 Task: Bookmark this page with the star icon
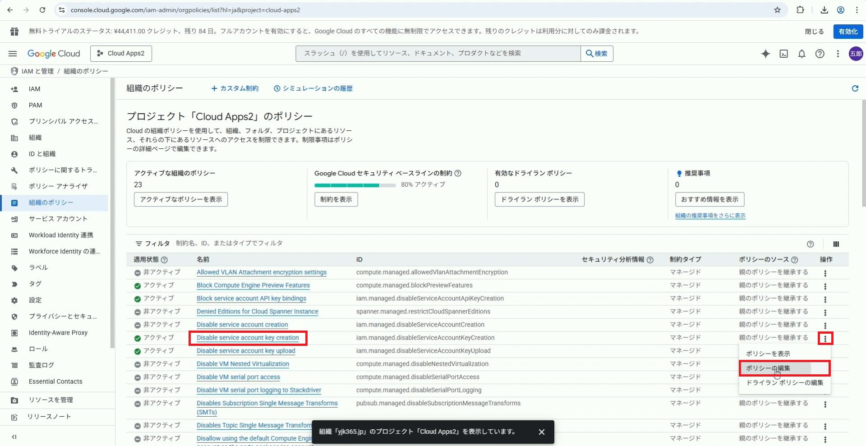click(x=777, y=10)
